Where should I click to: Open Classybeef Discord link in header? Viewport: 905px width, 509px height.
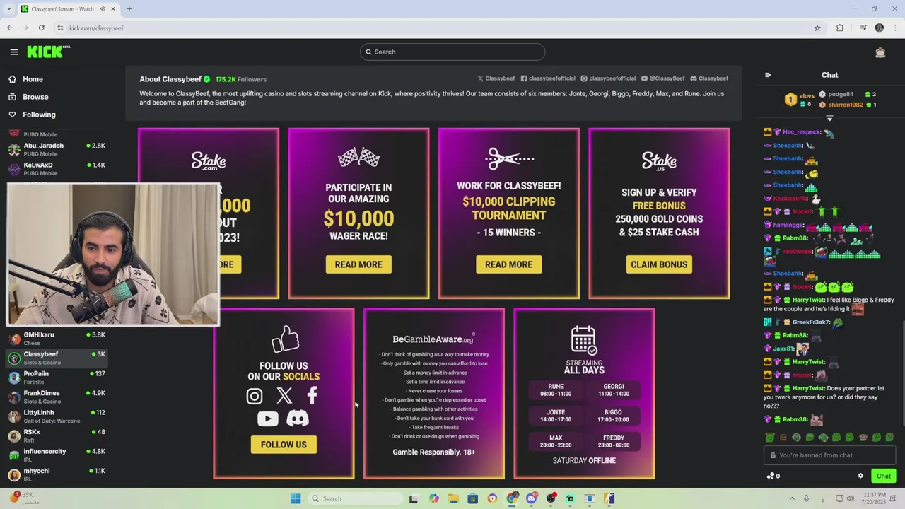[709, 78]
